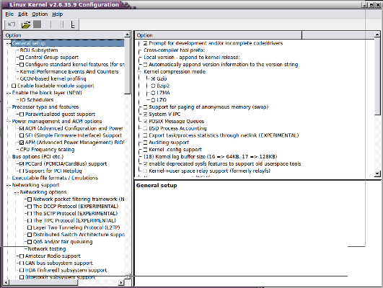Uncheck System V IPC checkbox
383x288 pixels.
click(x=145, y=114)
